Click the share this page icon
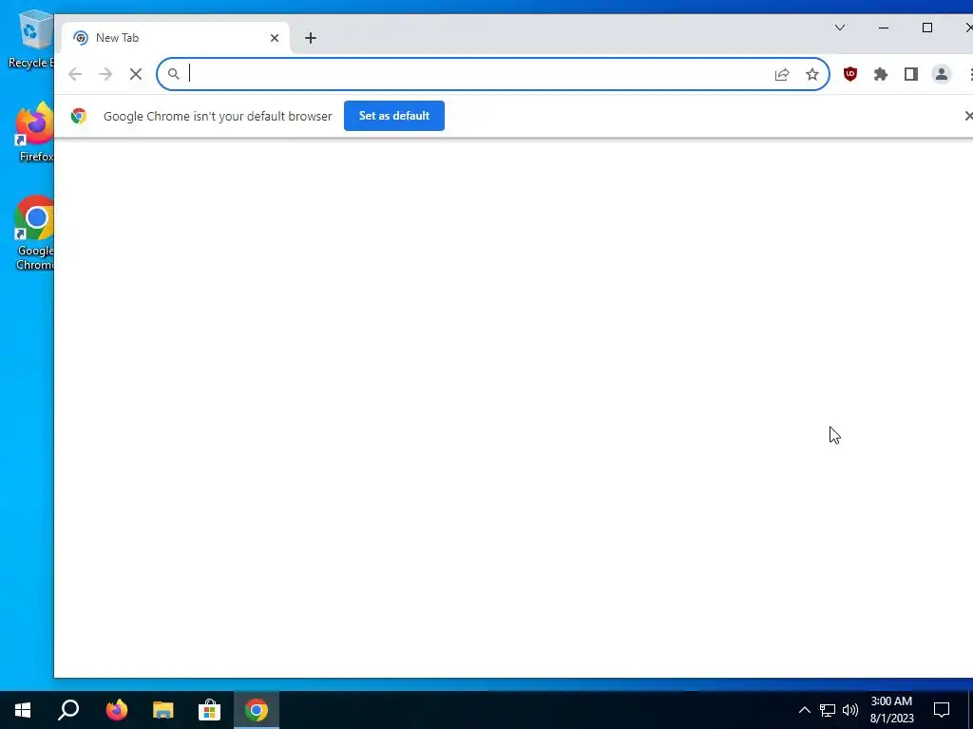Screen dimensions: 973x729 pyautogui.click(x=782, y=74)
